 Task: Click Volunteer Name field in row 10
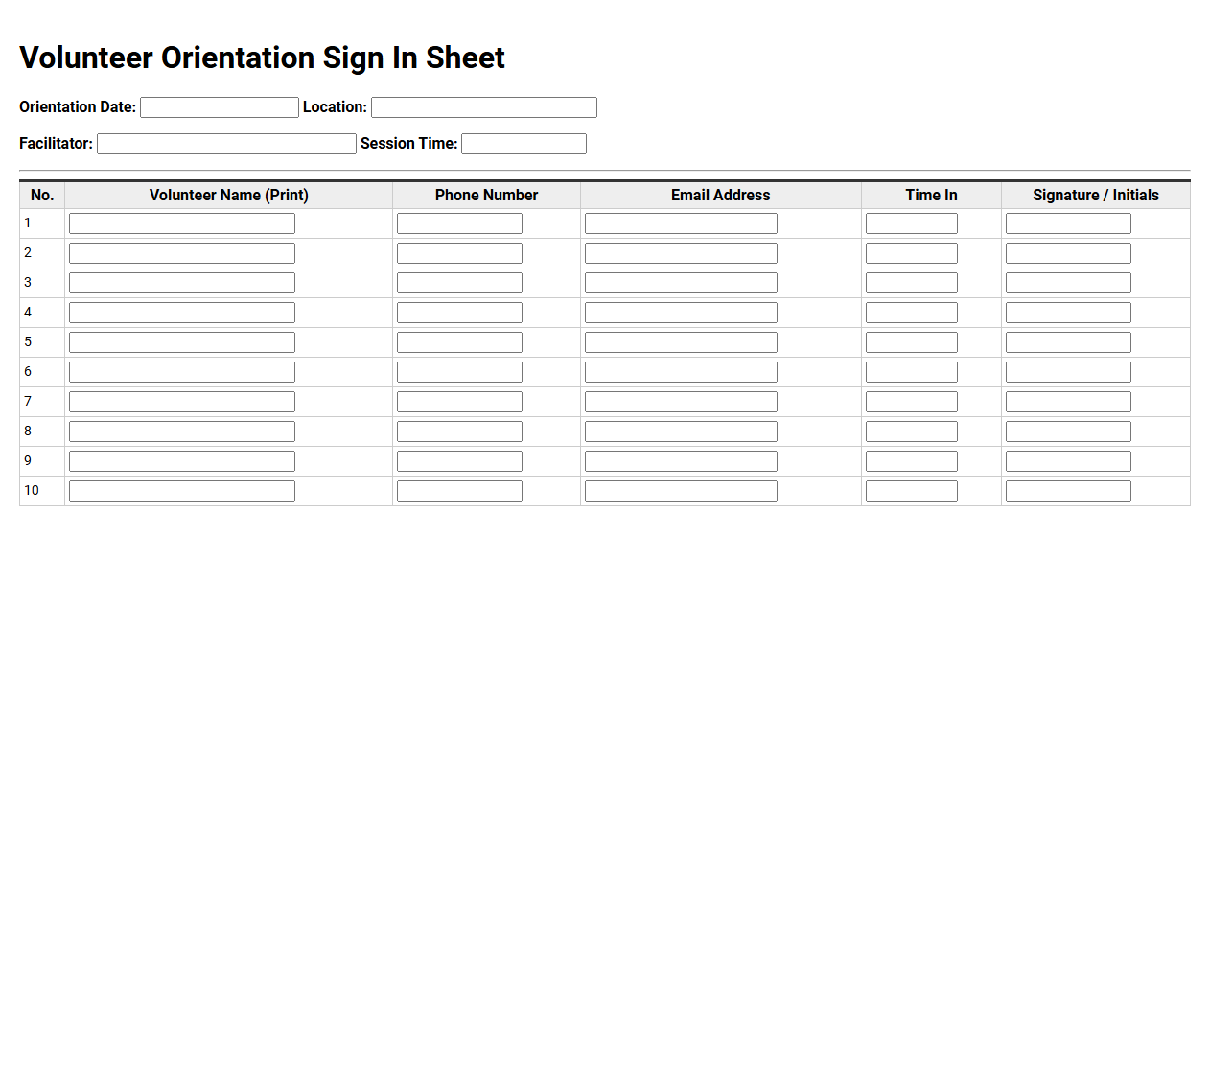182,491
